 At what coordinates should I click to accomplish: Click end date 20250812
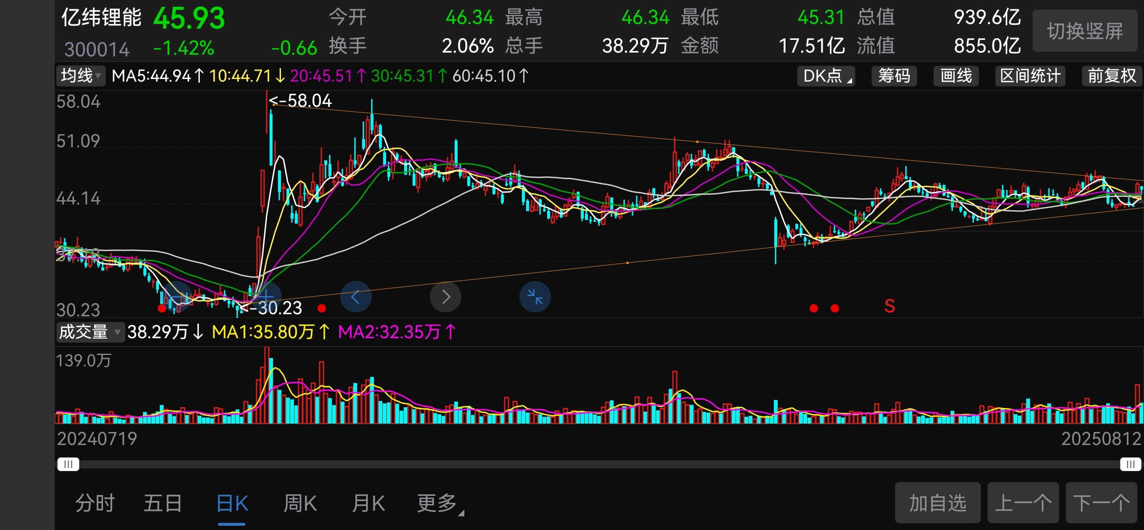(1101, 439)
